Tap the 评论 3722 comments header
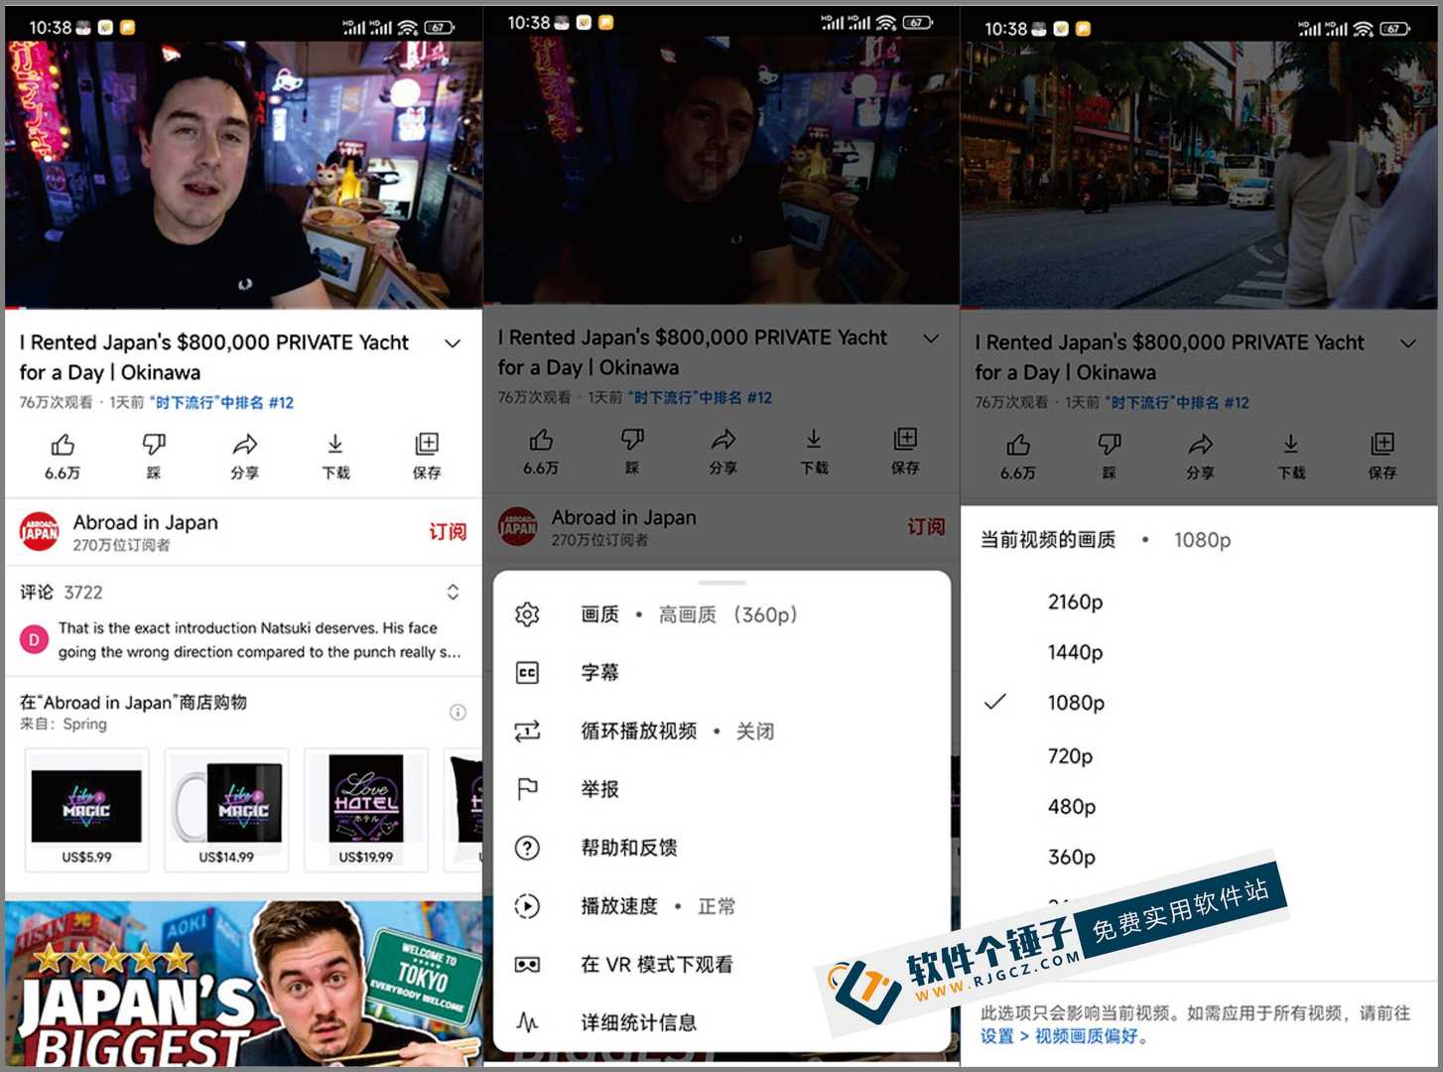1443x1072 pixels. [x=62, y=593]
